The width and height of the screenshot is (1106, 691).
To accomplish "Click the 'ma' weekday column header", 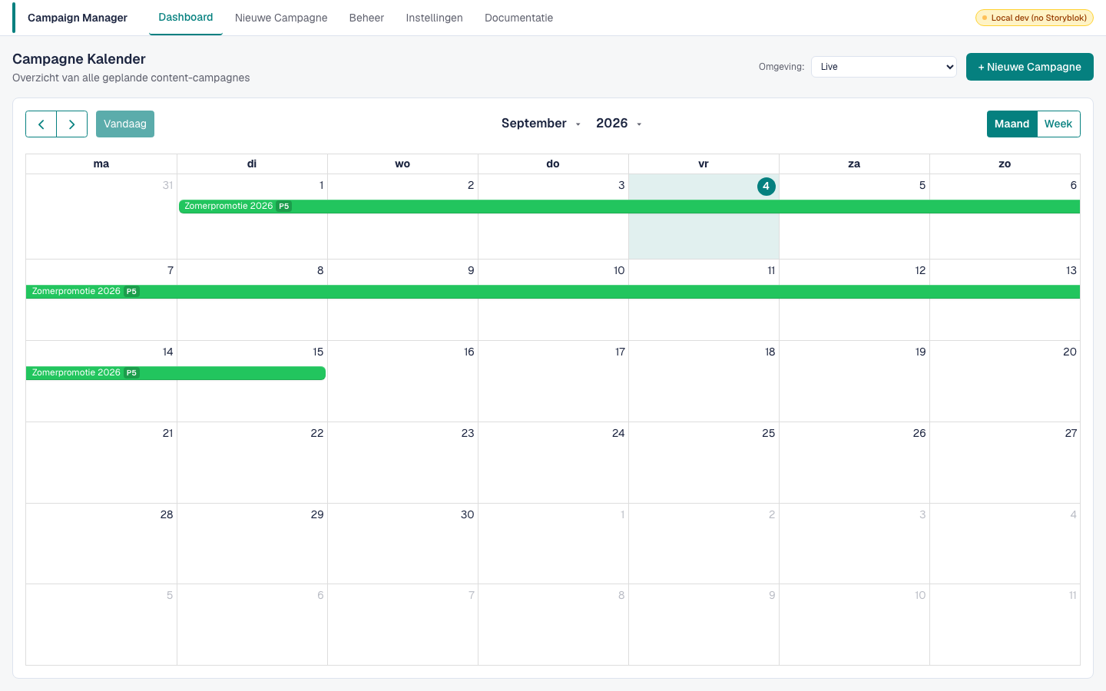I will click(101, 164).
